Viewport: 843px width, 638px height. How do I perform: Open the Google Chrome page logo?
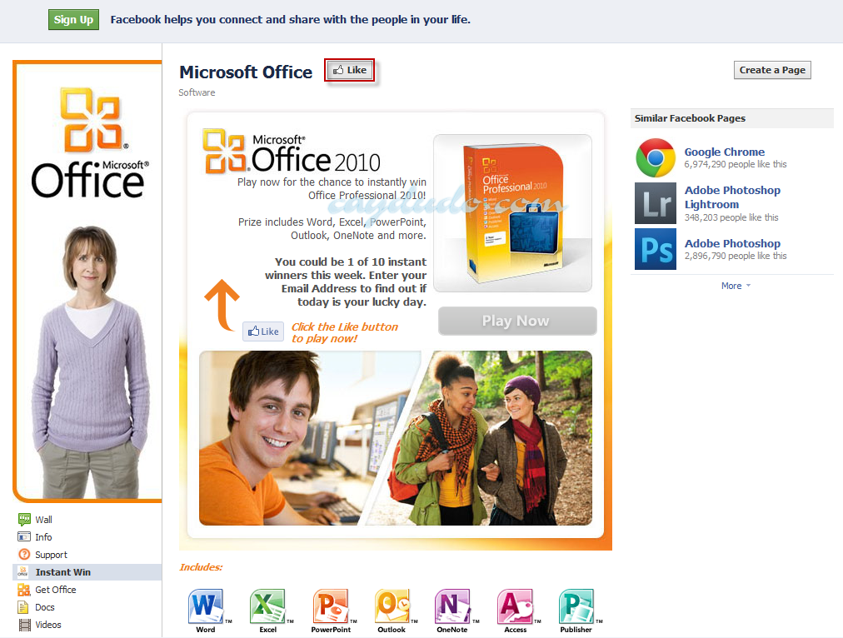tap(656, 158)
